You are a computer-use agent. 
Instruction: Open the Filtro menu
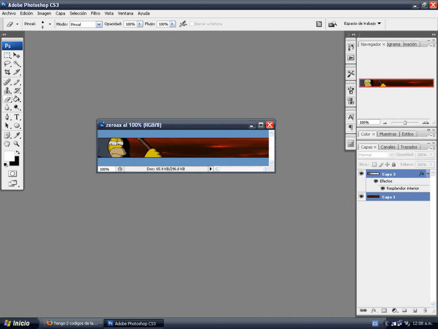coord(95,13)
